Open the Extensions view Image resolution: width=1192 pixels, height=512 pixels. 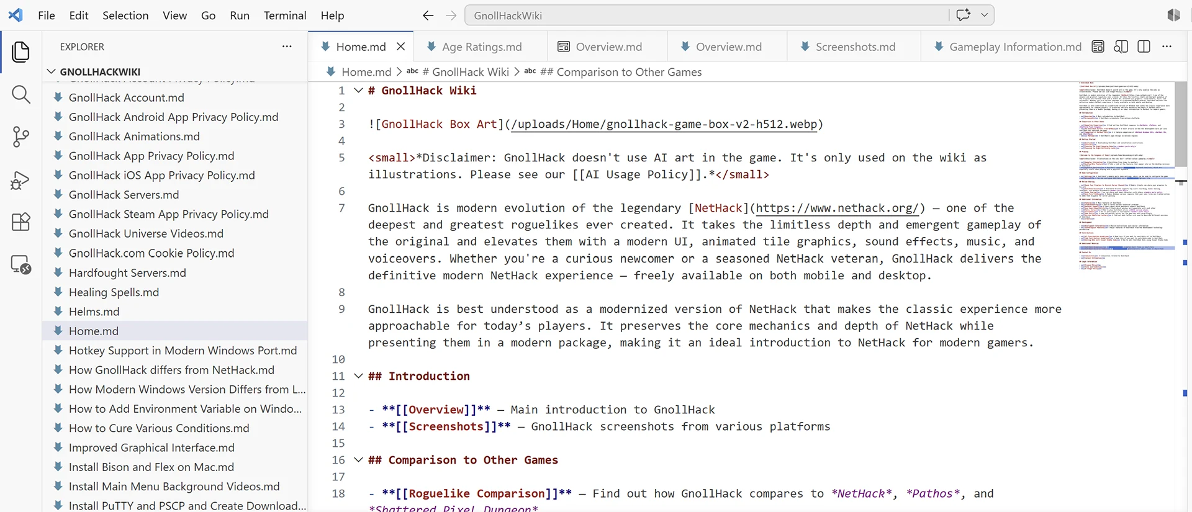click(21, 222)
